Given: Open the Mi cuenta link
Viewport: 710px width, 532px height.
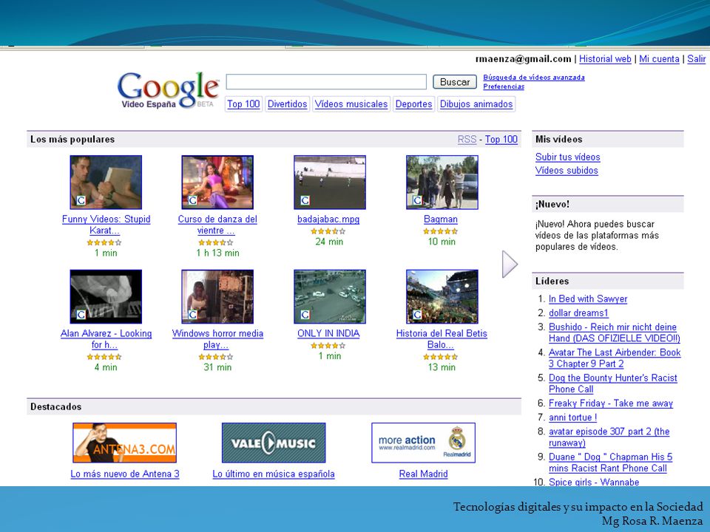Looking at the screenshot, I should pos(659,59).
